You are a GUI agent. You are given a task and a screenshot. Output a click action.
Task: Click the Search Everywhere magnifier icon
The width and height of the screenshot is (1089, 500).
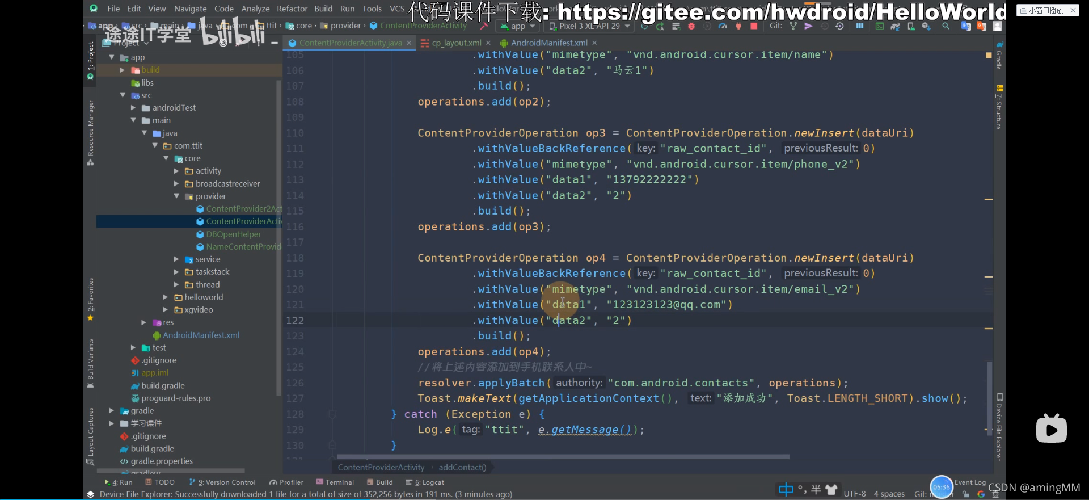pyautogui.click(x=946, y=26)
